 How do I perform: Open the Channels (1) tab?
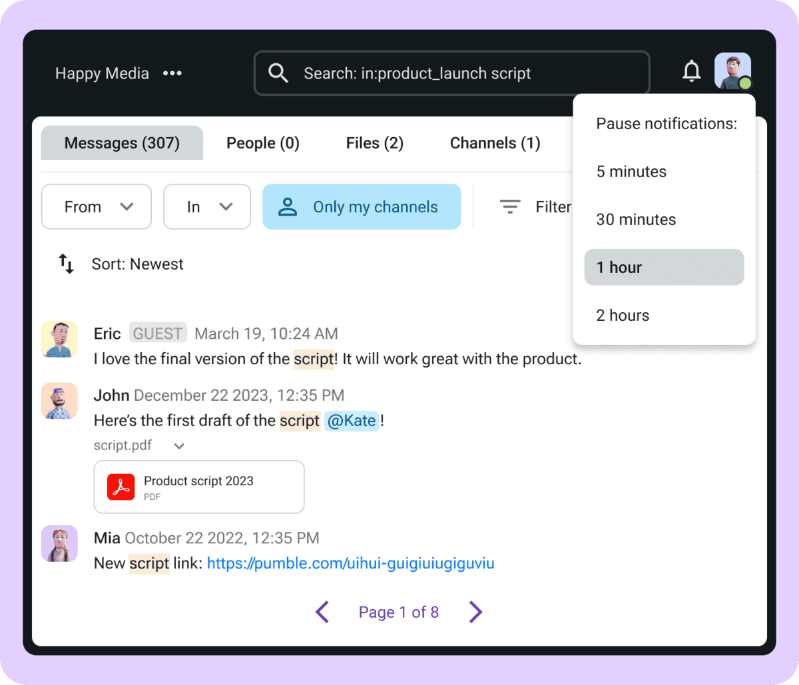(x=495, y=142)
